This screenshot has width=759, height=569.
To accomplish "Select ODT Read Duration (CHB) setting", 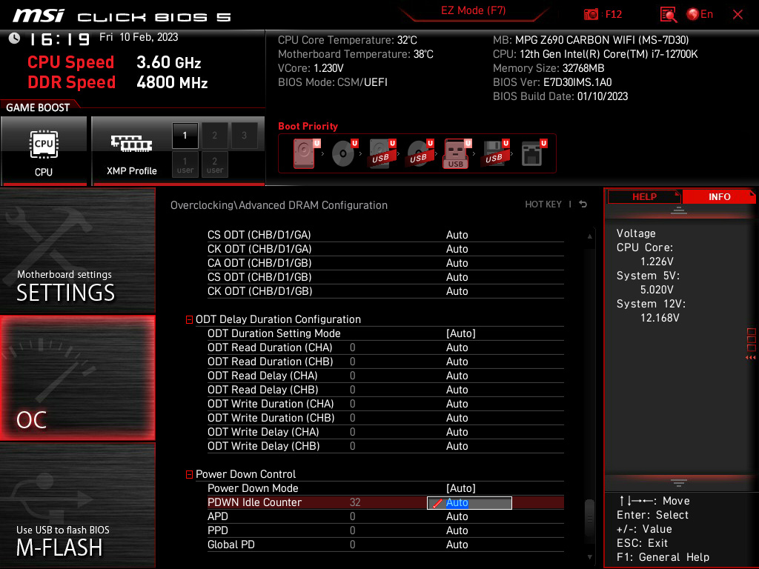I will (x=385, y=362).
